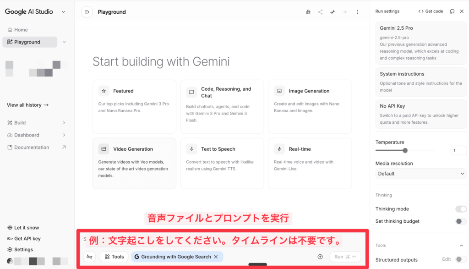
Task: Toggle temporary chat incognito icon
Action: coord(308,12)
